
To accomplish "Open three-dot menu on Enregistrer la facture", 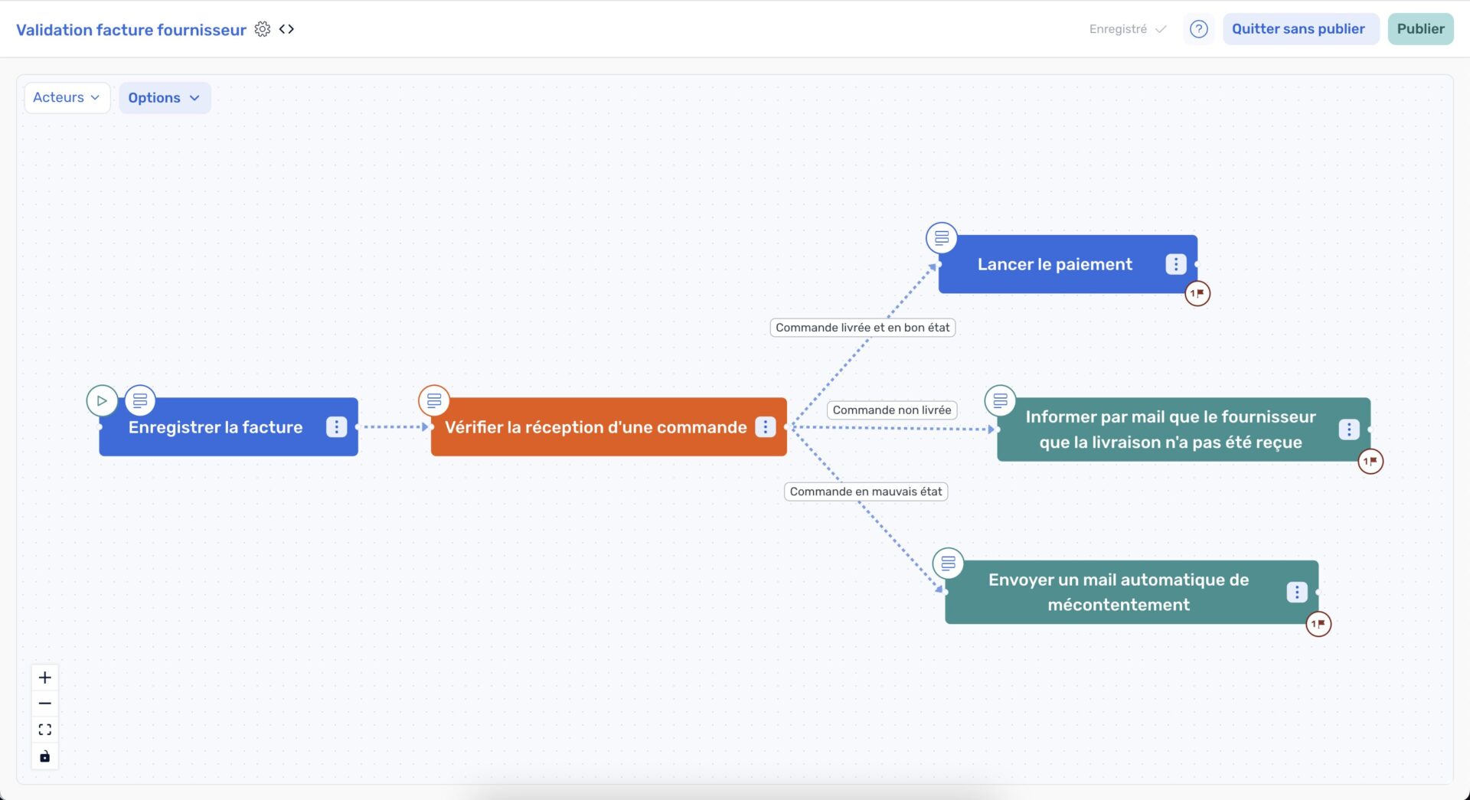I will pos(336,427).
